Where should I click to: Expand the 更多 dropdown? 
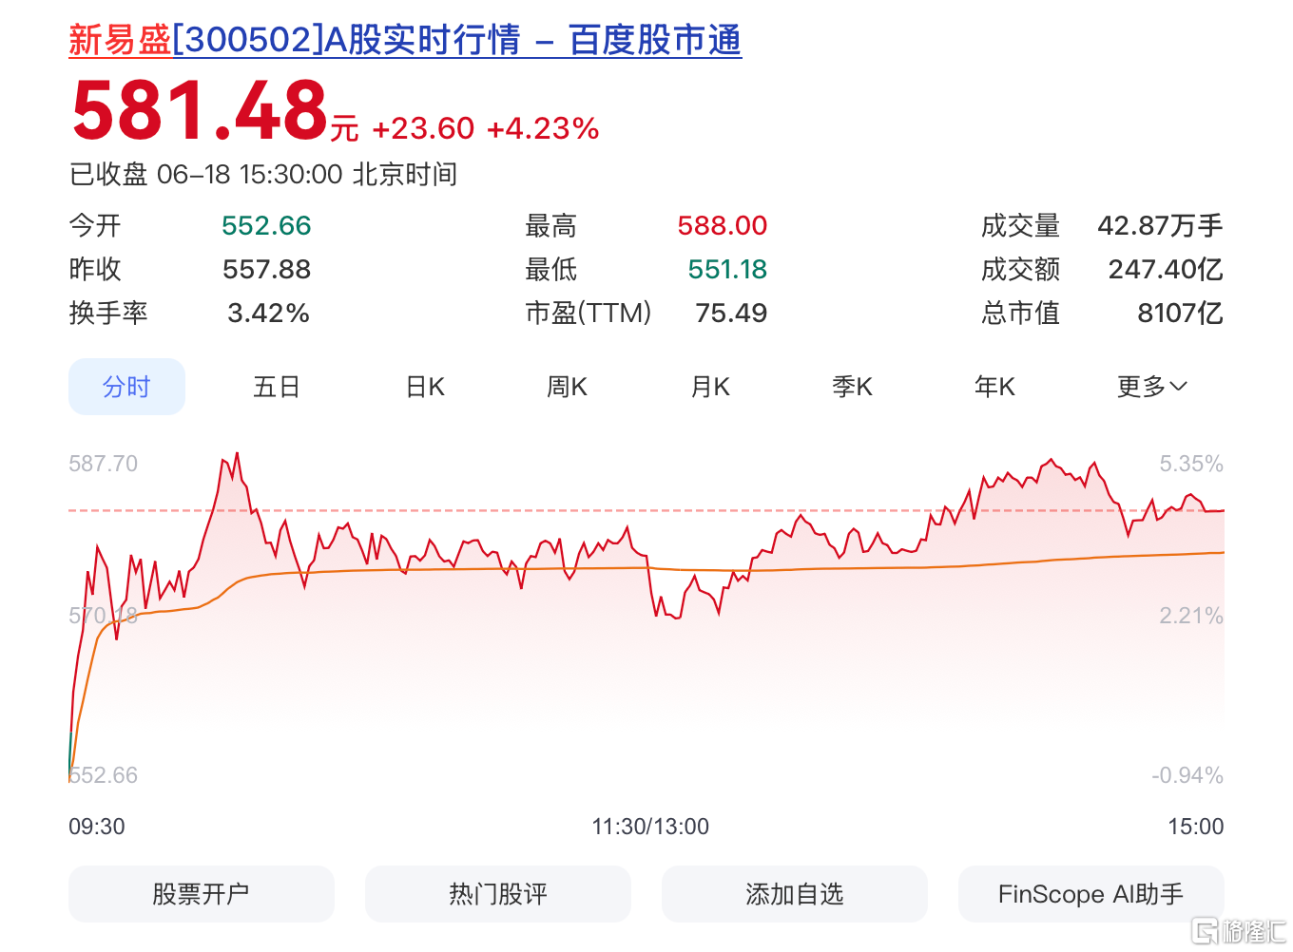[1151, 387]
